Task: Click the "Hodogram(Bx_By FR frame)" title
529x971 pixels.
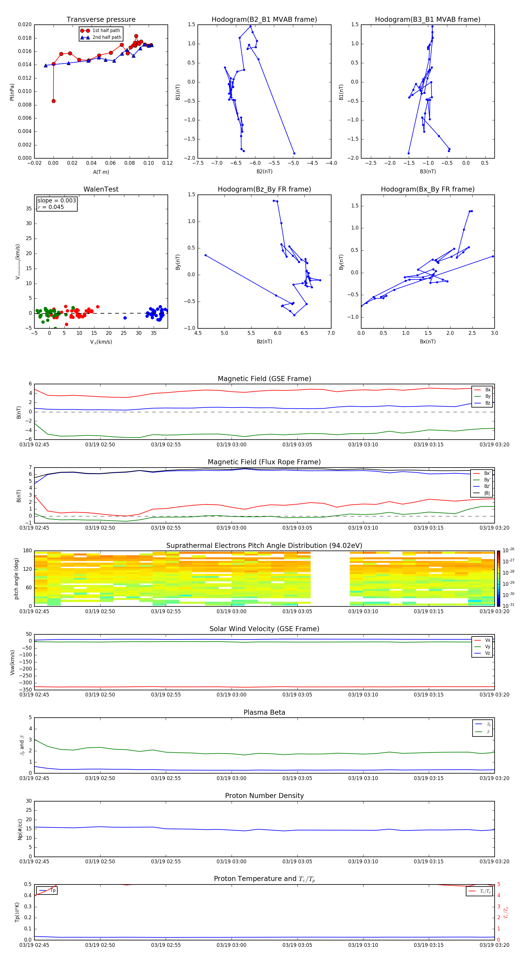Action: (428, 189)
